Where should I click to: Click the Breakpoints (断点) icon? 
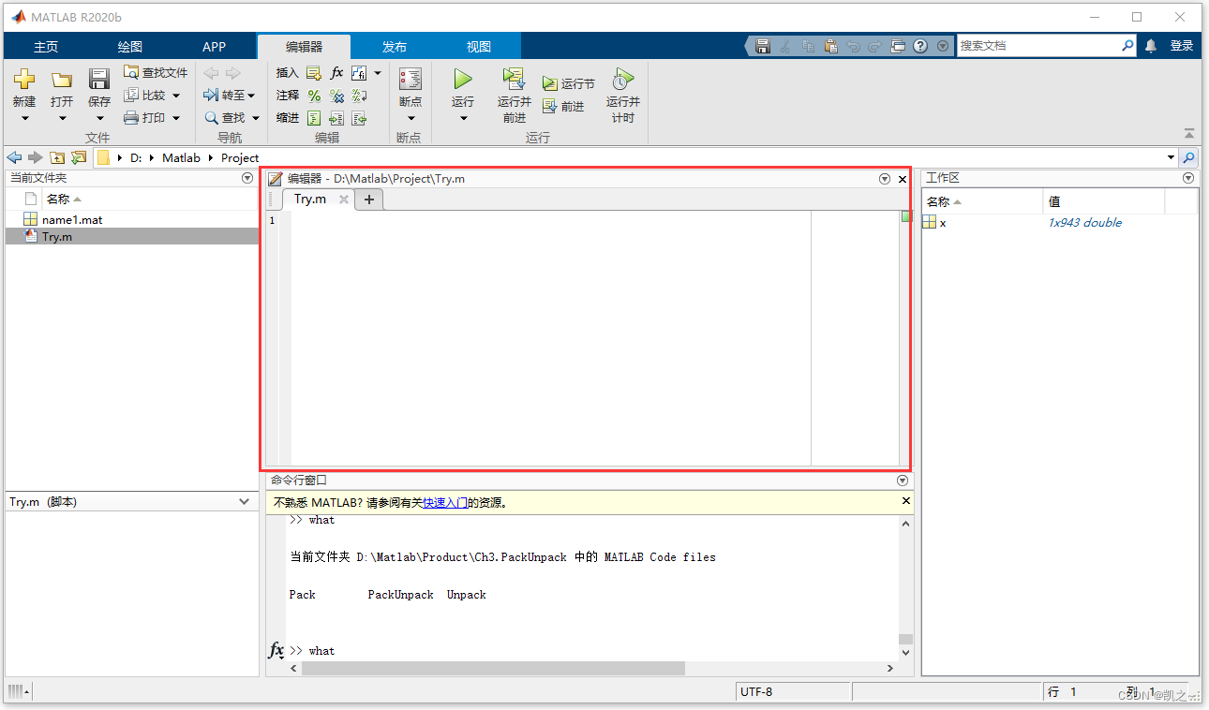coord(410,80)
